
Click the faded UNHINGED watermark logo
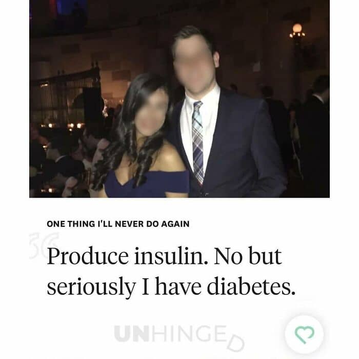[180, 336]
